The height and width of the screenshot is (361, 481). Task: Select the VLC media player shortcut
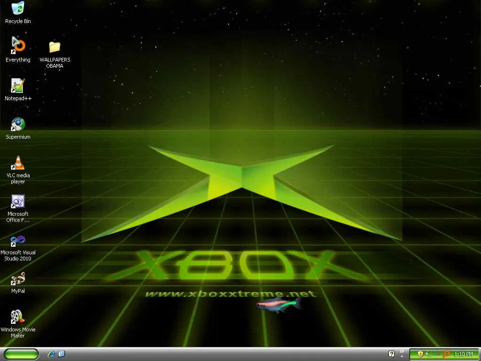tap(18, 169)
